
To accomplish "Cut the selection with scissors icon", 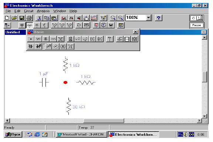I will pos(39,18).
